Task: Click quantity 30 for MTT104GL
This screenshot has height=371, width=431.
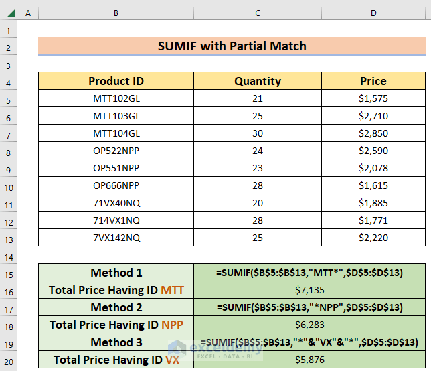Action: (258, 133)
